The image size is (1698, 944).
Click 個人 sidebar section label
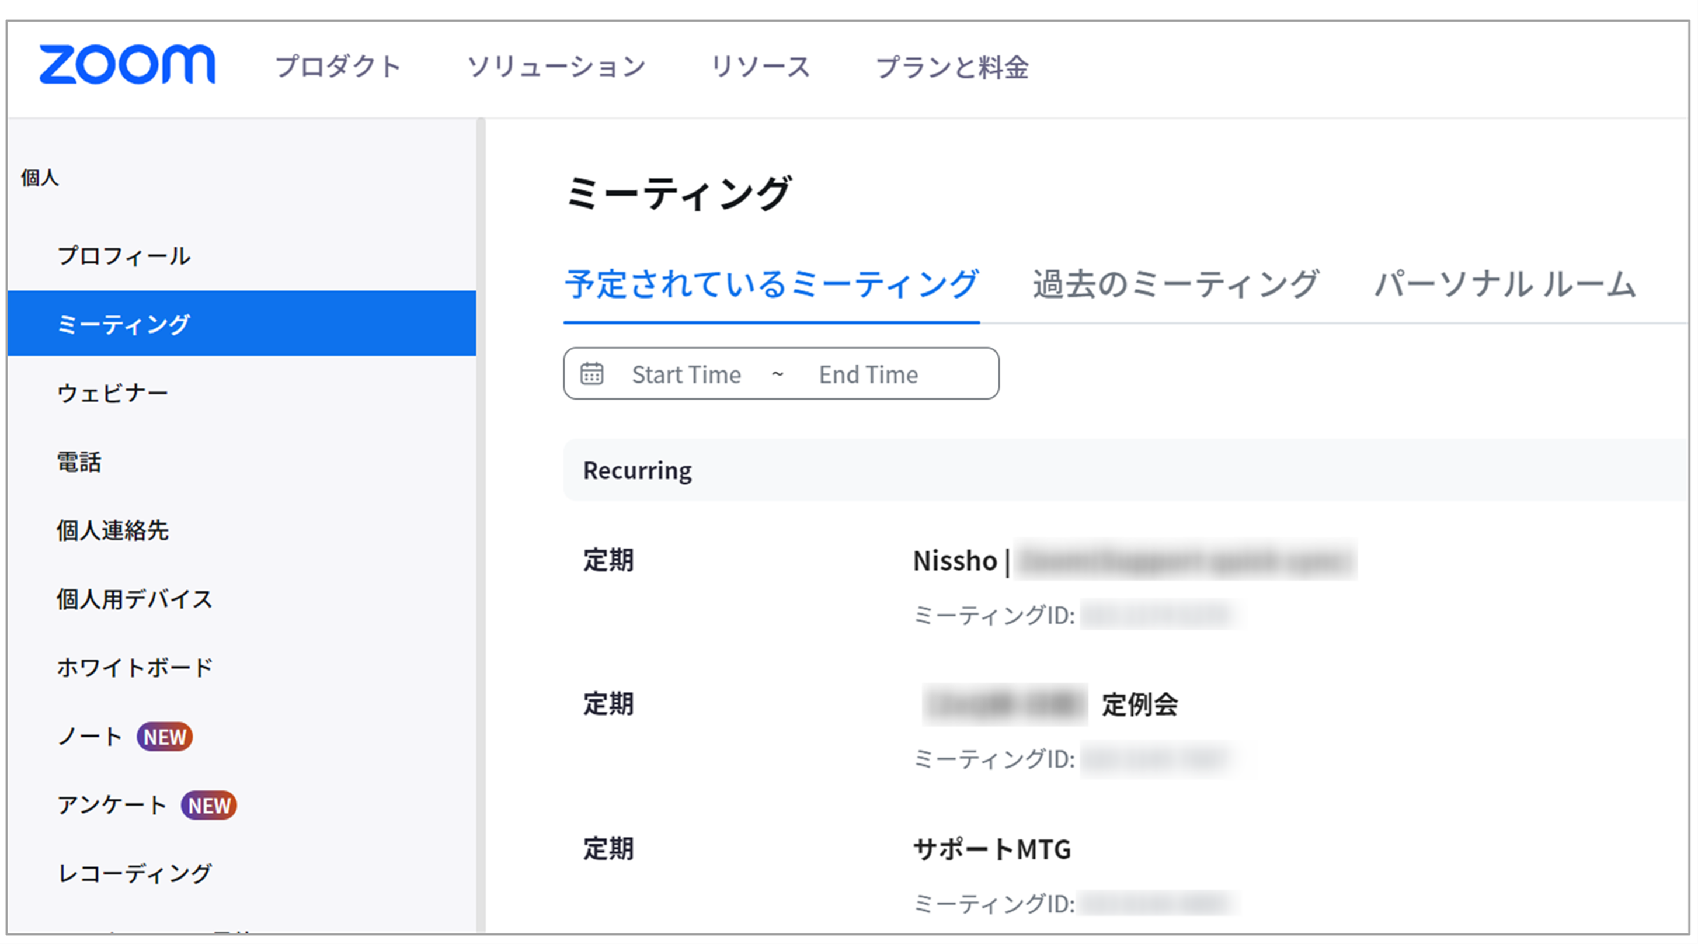[40, 178]
